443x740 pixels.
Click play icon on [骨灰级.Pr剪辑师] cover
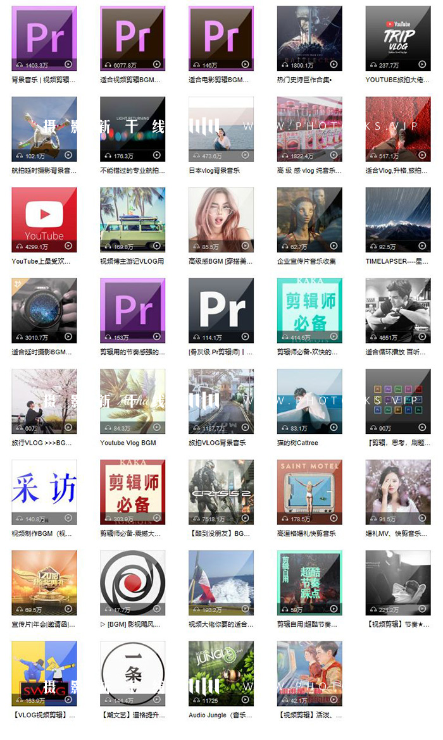coord(245,336)
